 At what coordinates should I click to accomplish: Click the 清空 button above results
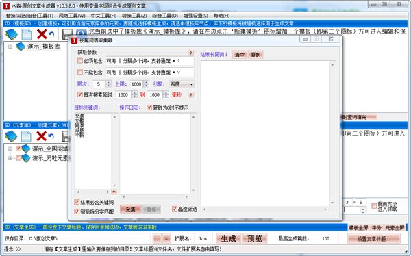tap(240, 55)
